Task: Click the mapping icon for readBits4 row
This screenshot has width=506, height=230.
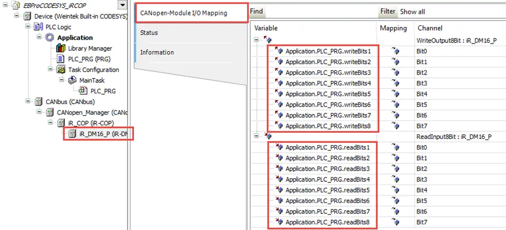Action: click(395, 179)
